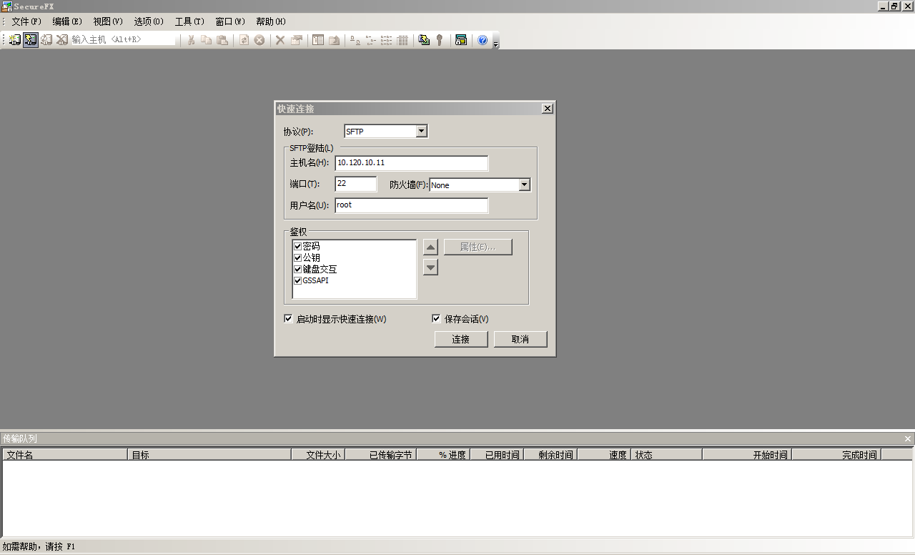Click the Cut scissors toolbar icon

(x=191, y=40)
